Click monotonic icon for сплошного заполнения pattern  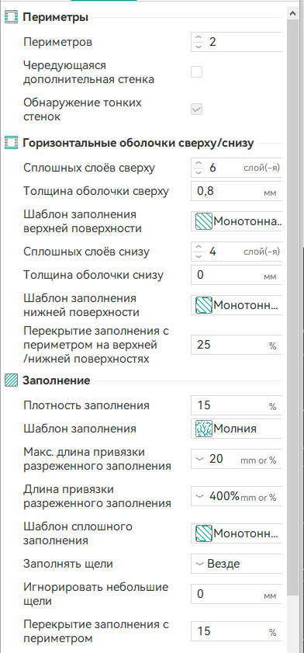pyautogui.click(x=204, y=533)
